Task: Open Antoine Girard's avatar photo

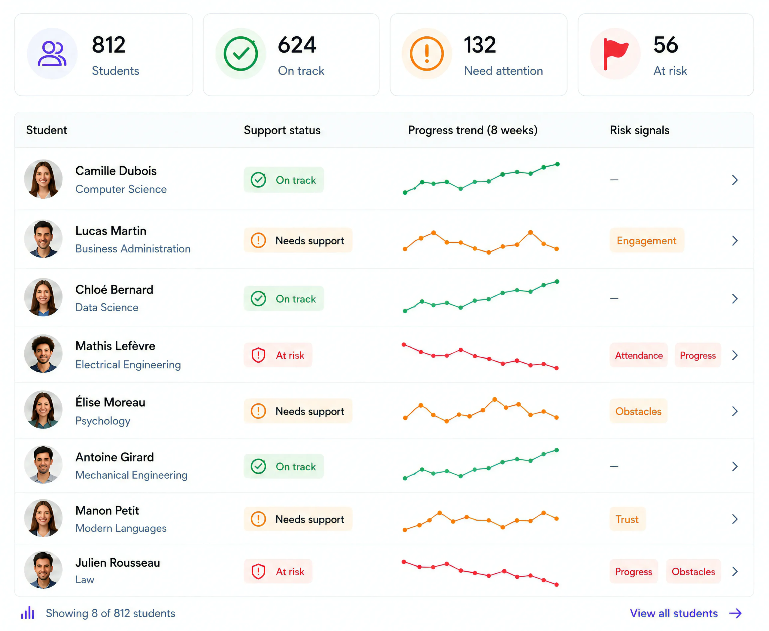Action: (43, 465)
